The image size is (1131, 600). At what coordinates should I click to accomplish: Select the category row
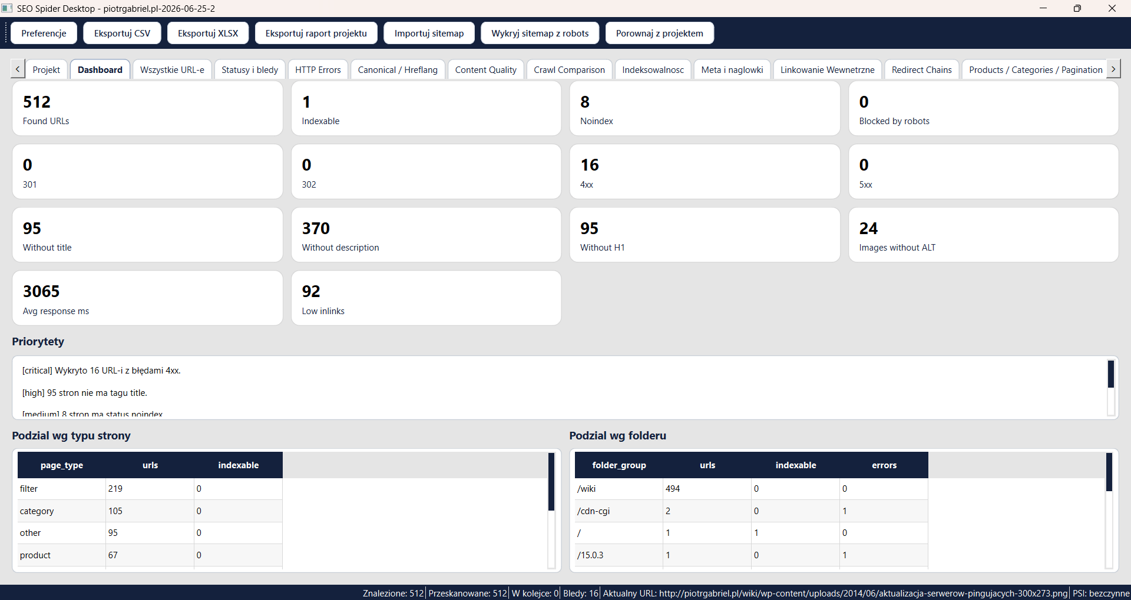pyautogui.click(x=150, y=511)
